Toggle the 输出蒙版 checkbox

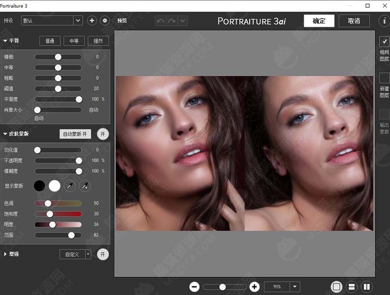click(384, 114)
